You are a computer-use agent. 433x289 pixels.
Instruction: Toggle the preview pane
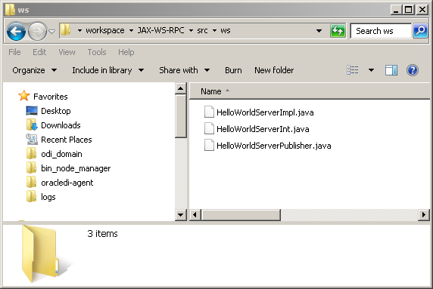pyautogui.click(x=391, y=70)
